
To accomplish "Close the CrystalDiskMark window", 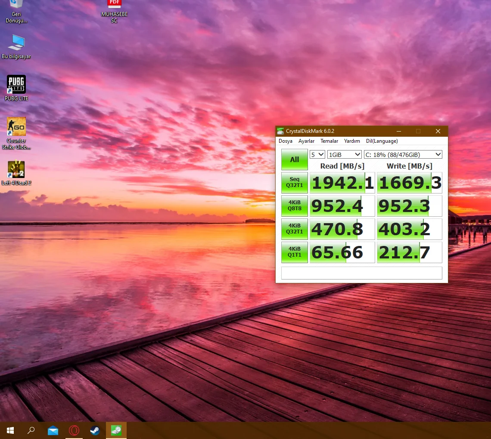I will [x=438, y=131].
